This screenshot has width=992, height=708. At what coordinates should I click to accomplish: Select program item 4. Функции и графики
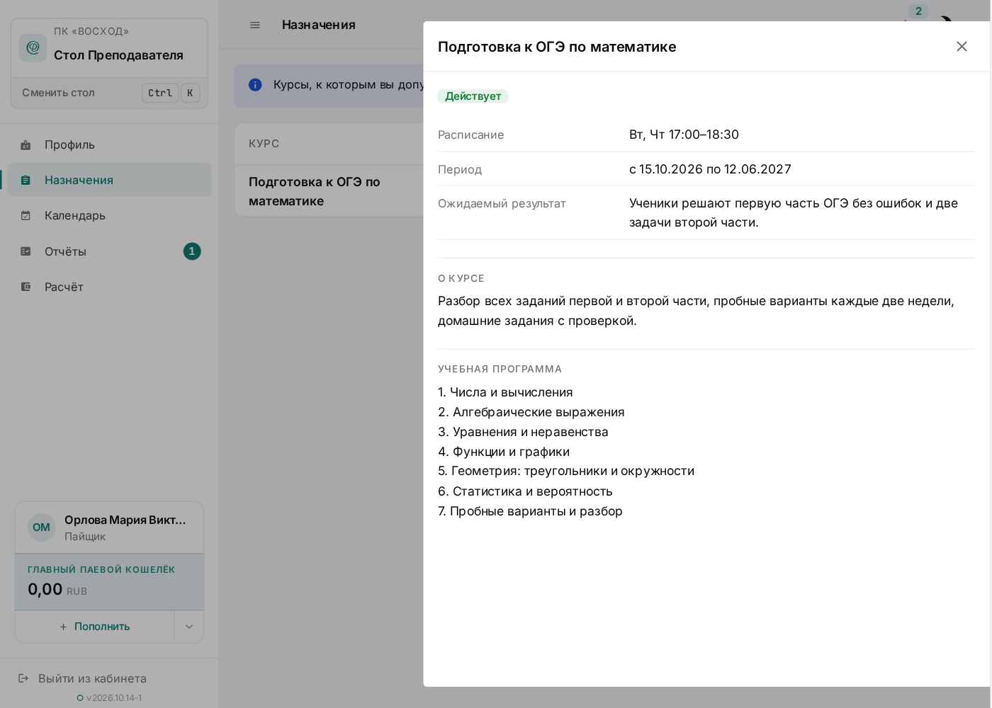(504, 452)
